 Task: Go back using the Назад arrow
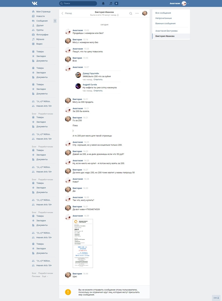67,13
